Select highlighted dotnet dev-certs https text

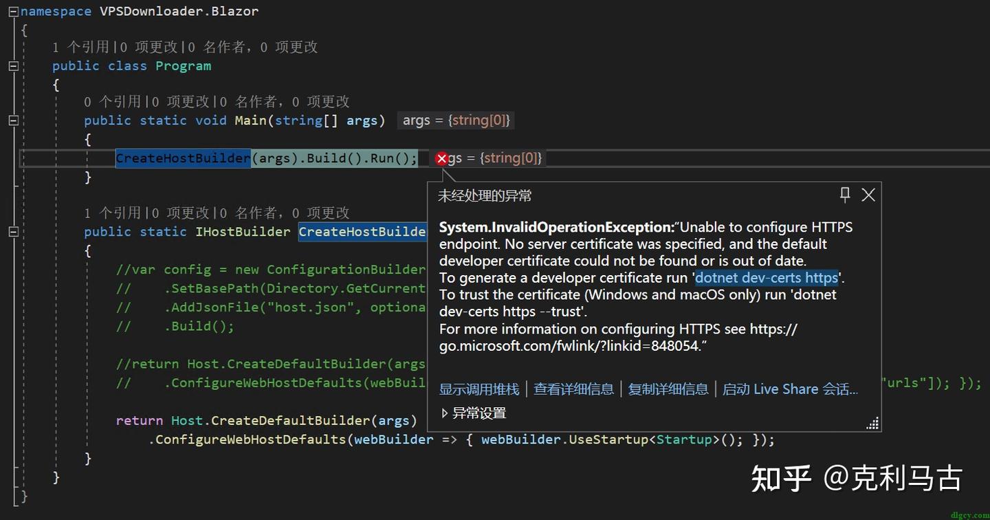pos(765,277)
